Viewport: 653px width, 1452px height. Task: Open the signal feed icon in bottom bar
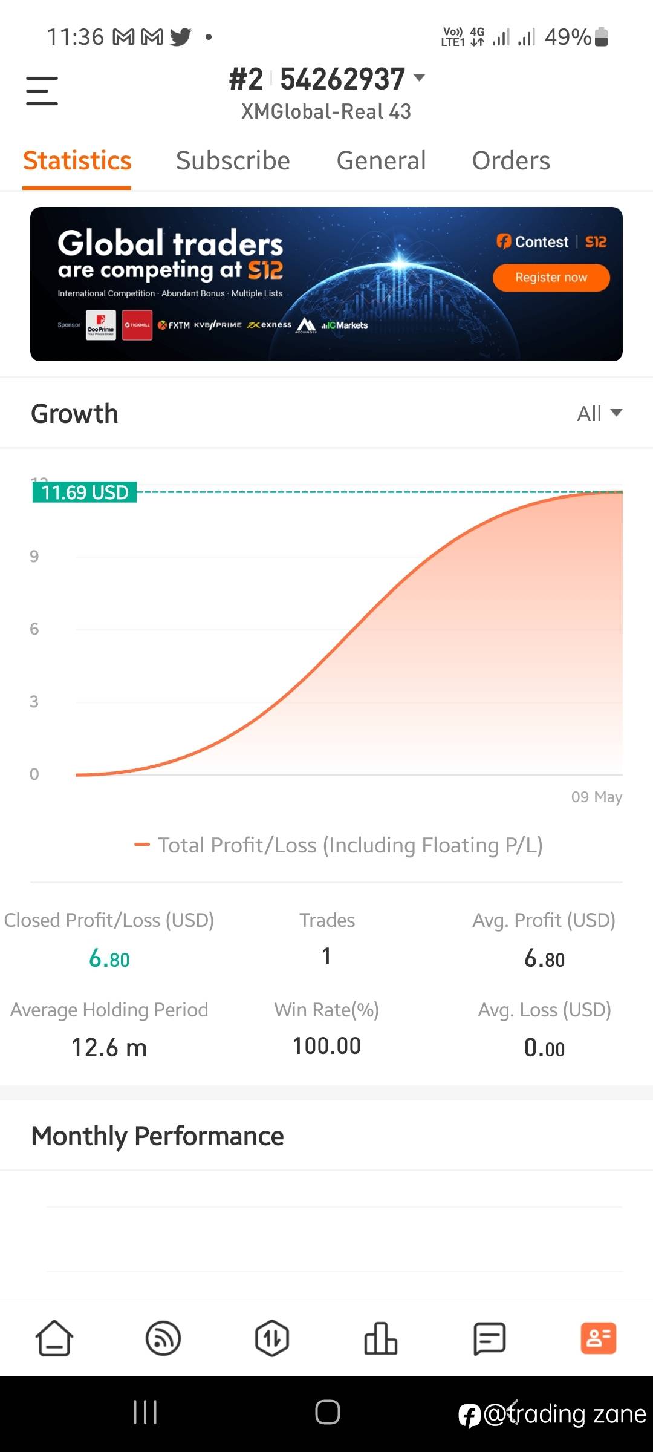coord(163,1338)
